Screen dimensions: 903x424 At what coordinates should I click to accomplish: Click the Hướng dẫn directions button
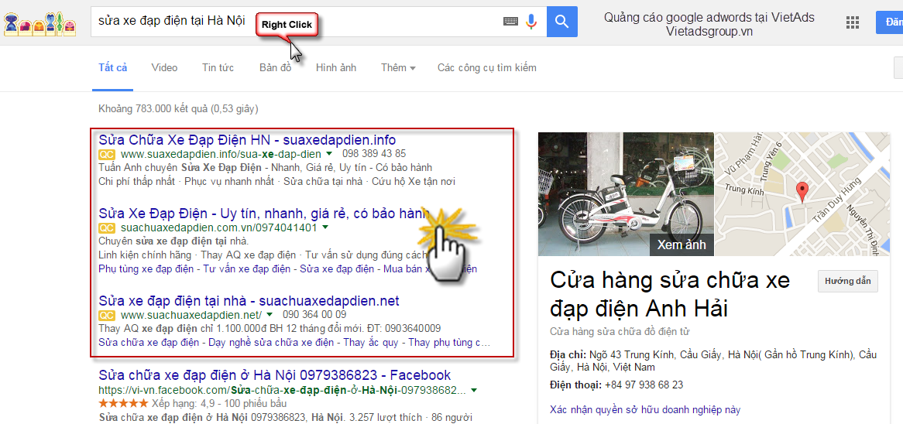(x=848, y=282)
